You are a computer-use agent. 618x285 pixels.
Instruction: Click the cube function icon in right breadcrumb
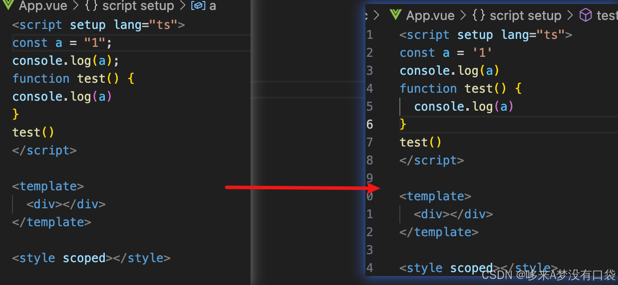click(x=586, y=15)
